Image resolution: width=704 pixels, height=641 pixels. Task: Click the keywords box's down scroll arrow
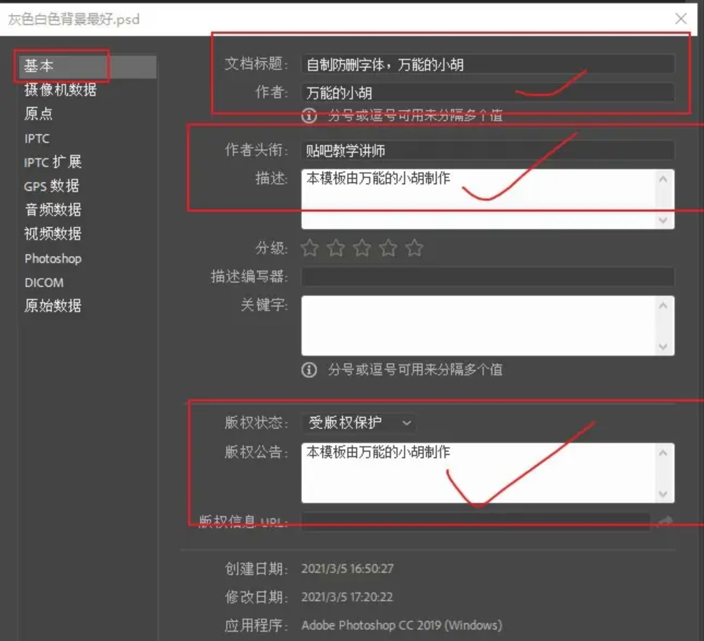point(663,346)
